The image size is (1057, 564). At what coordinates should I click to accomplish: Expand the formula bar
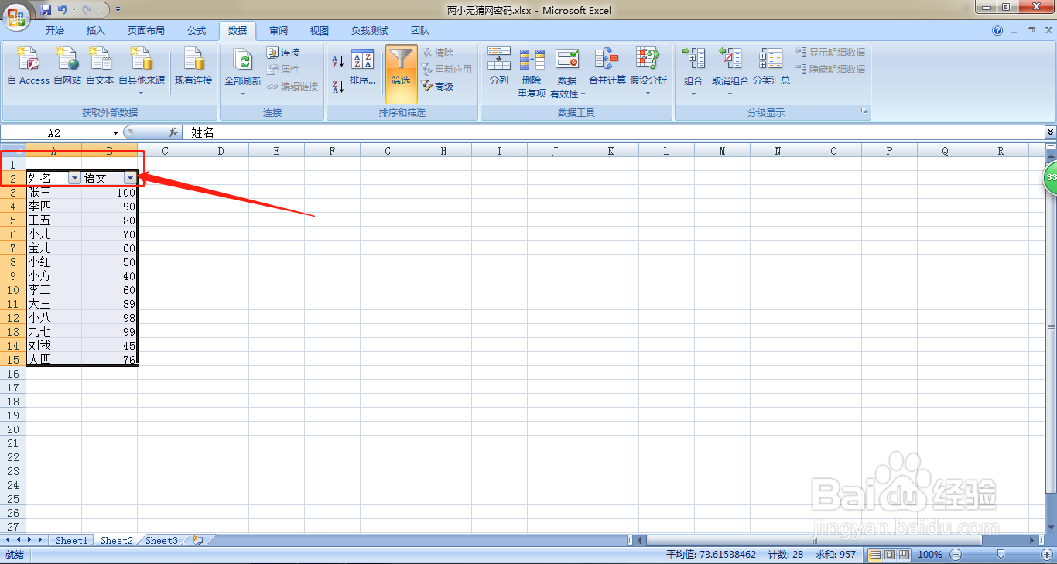tap(1050, 133)
